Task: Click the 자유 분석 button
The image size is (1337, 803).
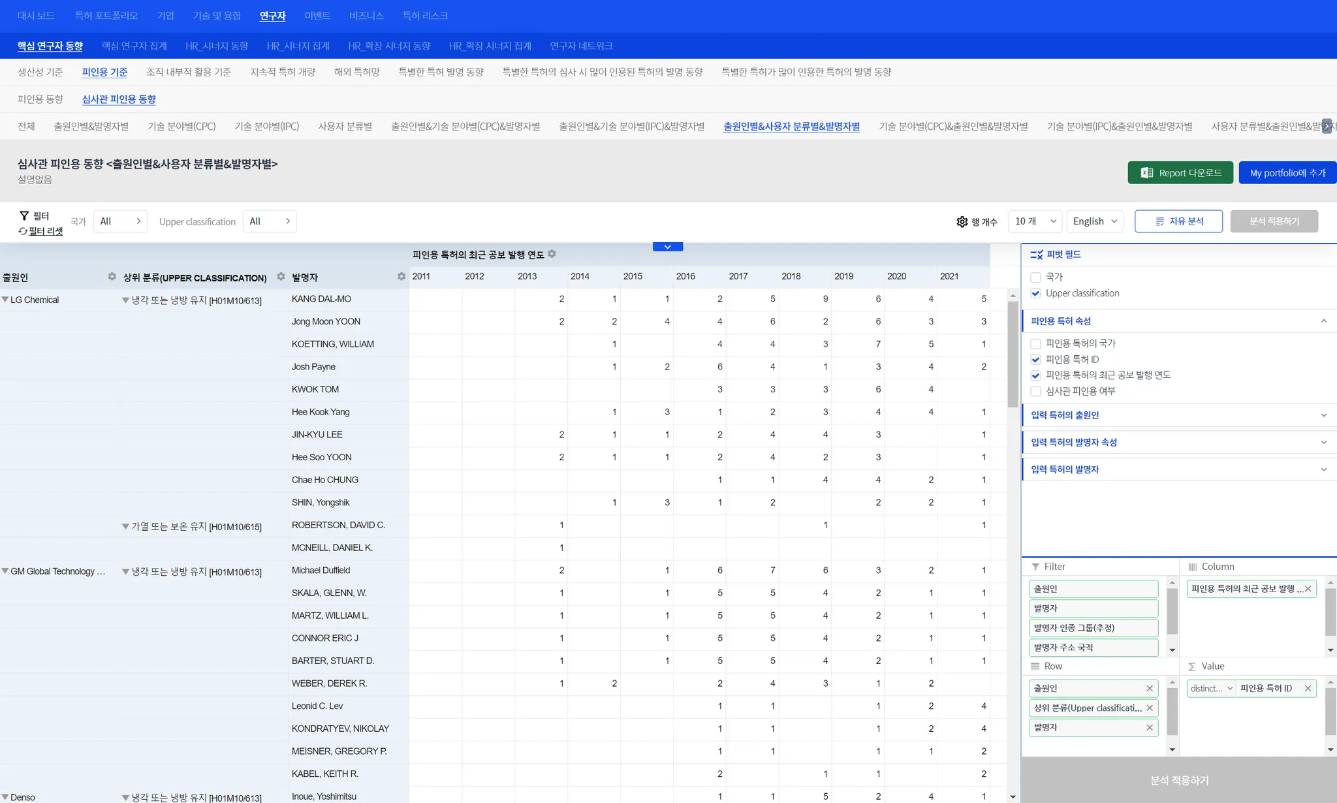Action: (x=1178, y=221)
